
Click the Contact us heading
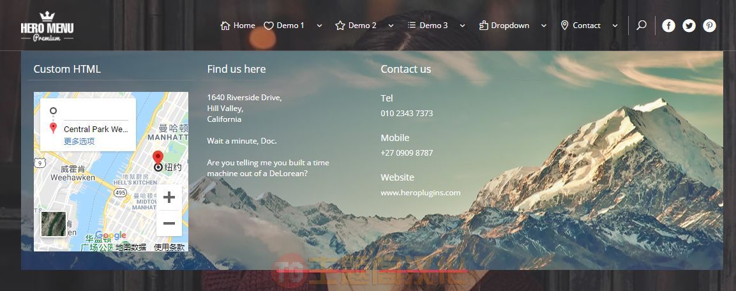[x=406, y=69]
